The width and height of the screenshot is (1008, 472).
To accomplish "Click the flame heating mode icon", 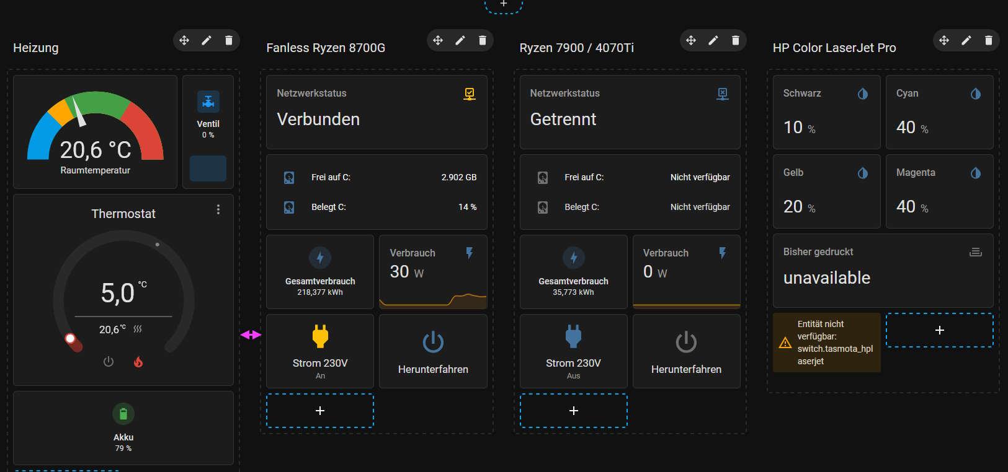I will tap(138, 362).
